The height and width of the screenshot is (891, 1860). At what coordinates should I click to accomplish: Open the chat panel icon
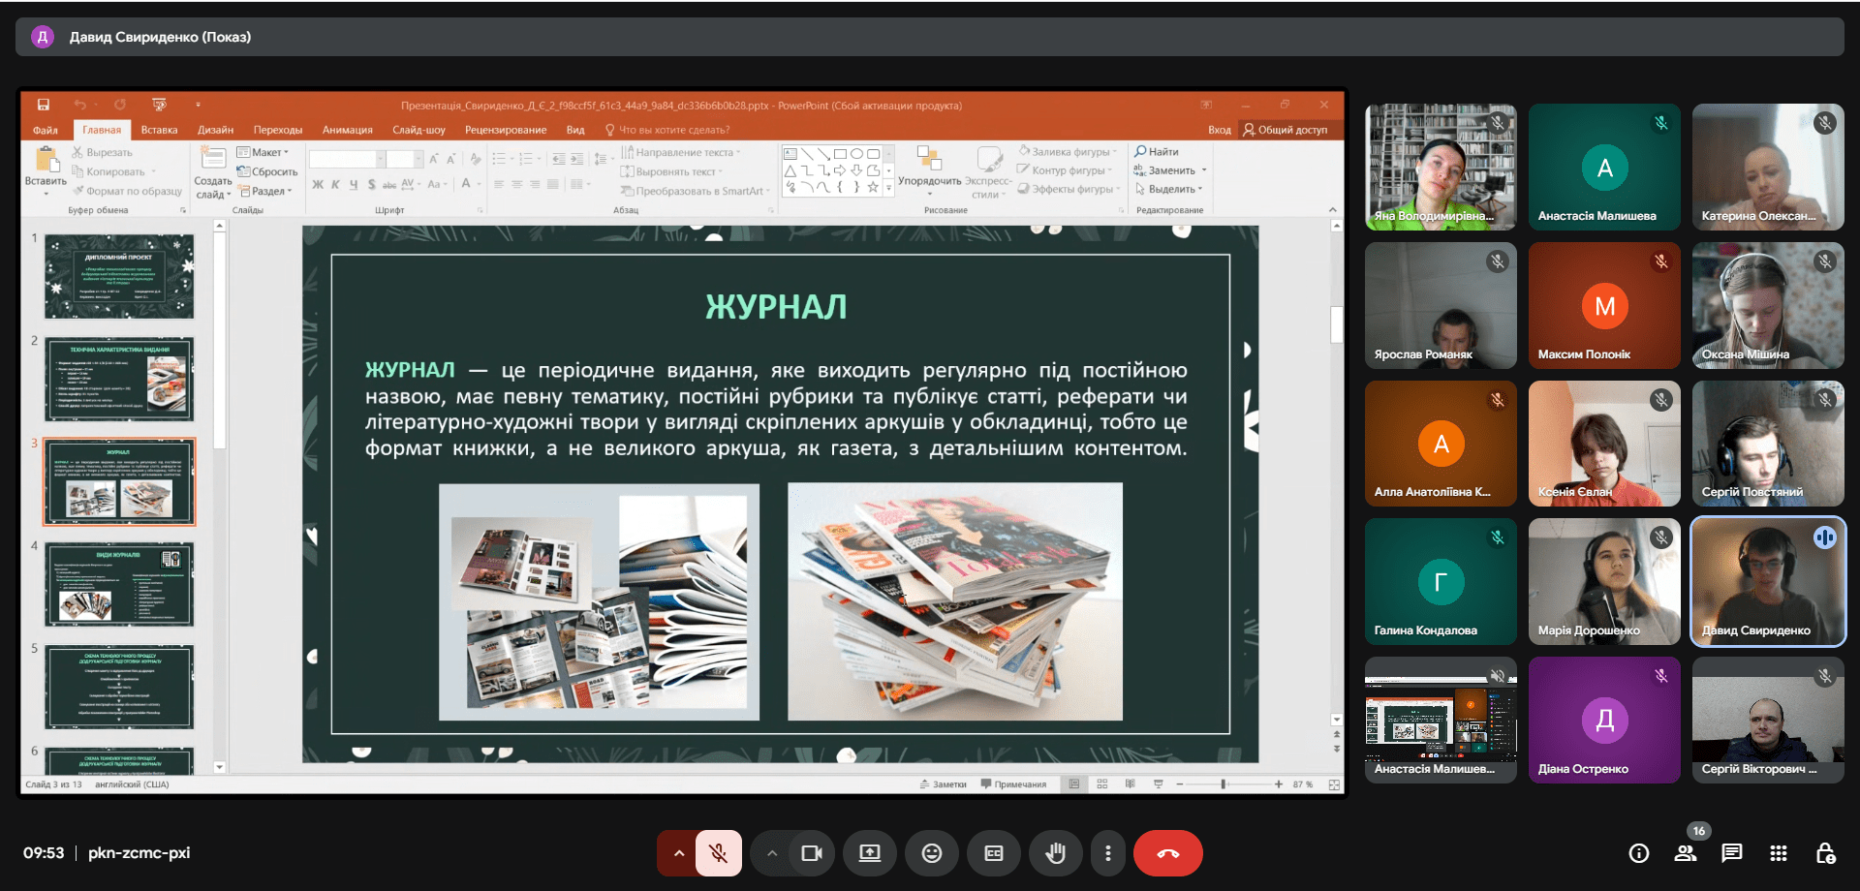pyautogui.click(x=1731, y=853)
